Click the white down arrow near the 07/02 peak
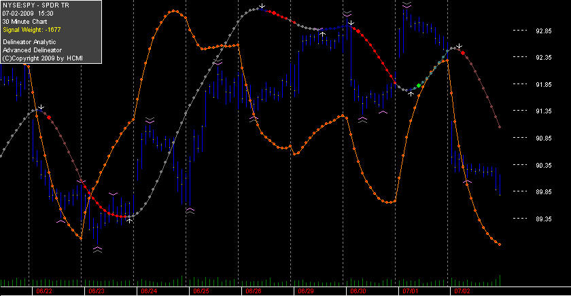Screen dimensions: 571x296 pyautogui.click(x=460, y=45)
